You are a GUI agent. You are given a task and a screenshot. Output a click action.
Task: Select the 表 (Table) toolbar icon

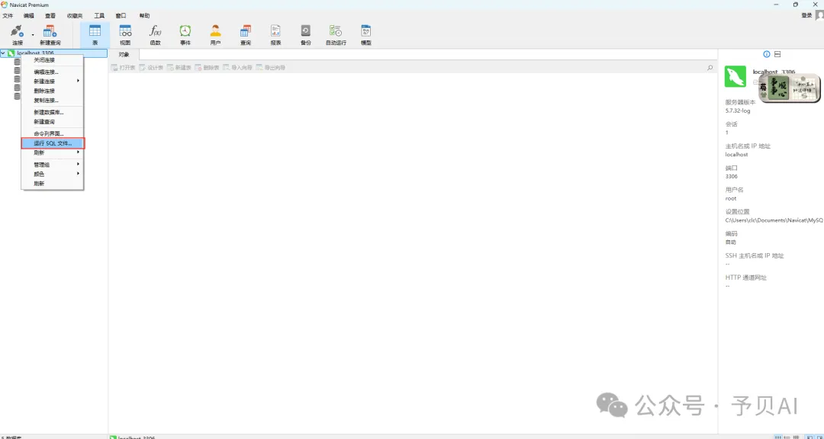click(95, 34)
